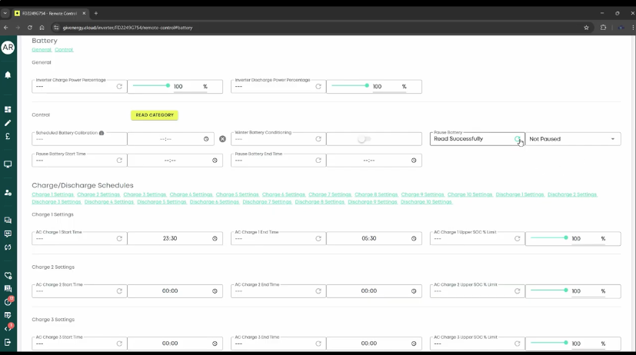Toggle the Winter Battery Conditioning switch

(x=364, y=139)
